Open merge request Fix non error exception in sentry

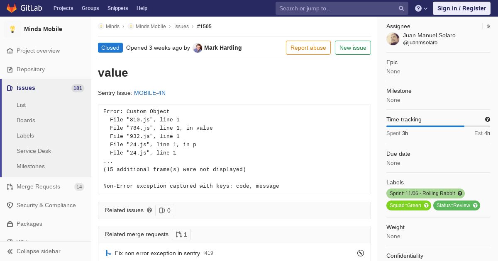point(157,253)
